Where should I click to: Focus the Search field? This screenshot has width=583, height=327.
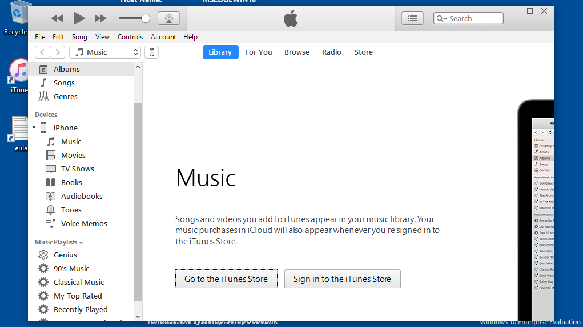click(x=468, y=18)
